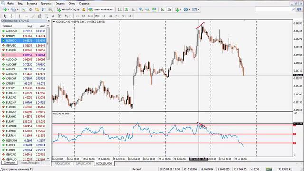
Task: Open the MetaEditor yellow book icon
Action: (84, 9)
